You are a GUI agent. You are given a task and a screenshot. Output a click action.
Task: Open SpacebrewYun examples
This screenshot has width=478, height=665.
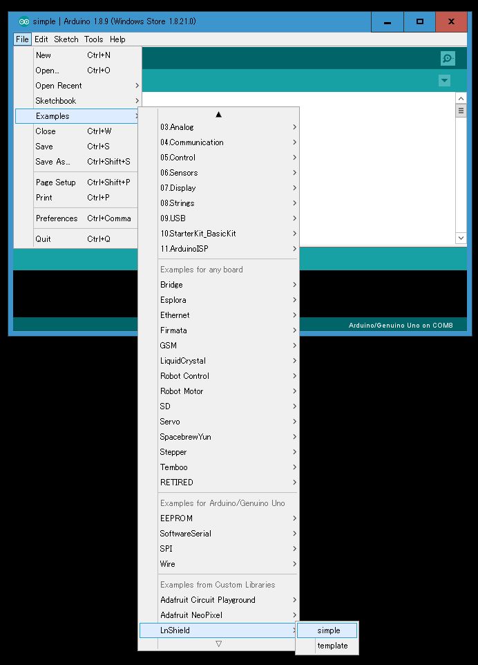pos(219,437)
